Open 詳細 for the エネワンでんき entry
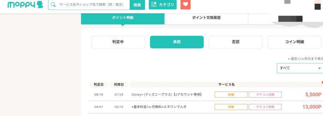 (x=231, y=107)
